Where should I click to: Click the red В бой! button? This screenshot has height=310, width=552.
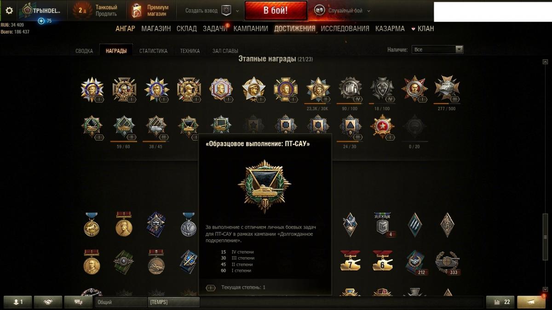coord(276,11)
